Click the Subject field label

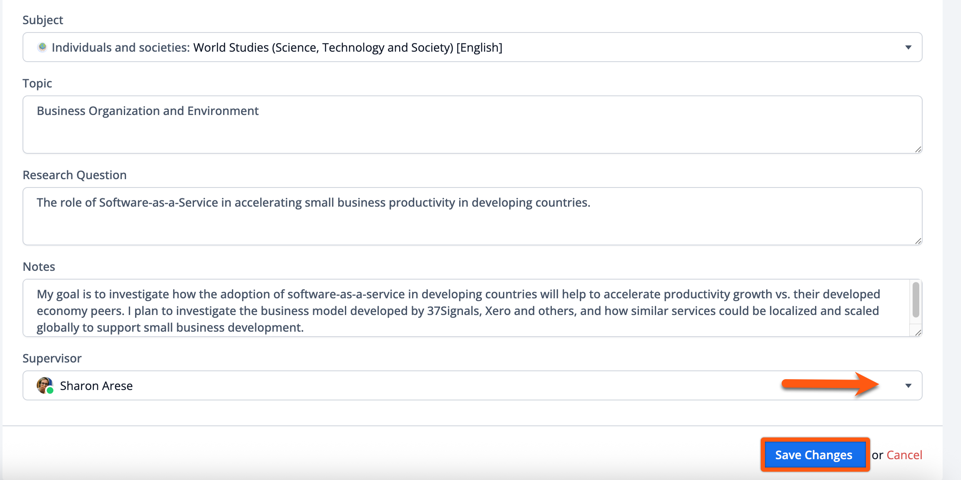click(x=43, y=20)
